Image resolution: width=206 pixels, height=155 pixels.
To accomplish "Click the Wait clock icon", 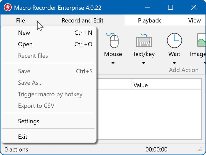I will pyautogui.click(x=174, y=40).
